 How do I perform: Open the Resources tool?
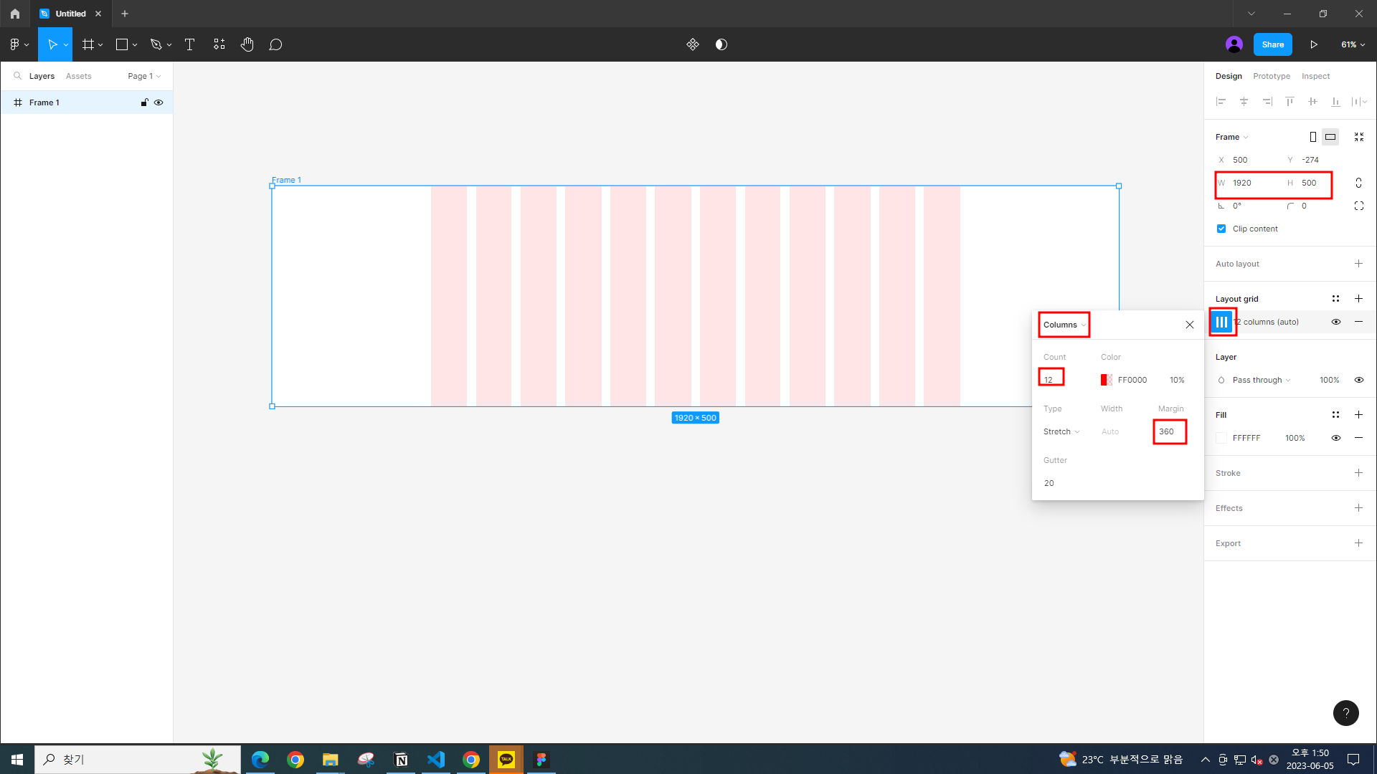pos(219,44)
